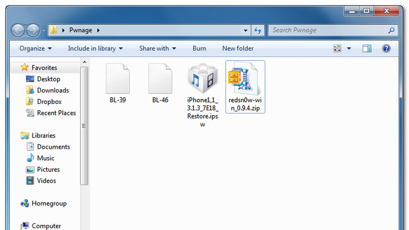Select the iPhone1,1 Restore.ipsw file icon
The image size is (409, 230).
(x=203, y=79)
